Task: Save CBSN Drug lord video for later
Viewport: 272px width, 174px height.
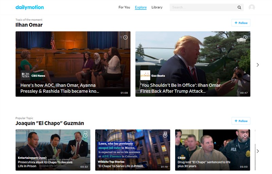Action: click(x=245, y=135)
